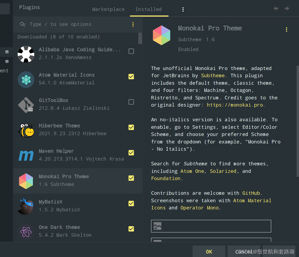Click the Atom Material Icons plugin logo
This screenshot has width=299, height=257.
26,80
